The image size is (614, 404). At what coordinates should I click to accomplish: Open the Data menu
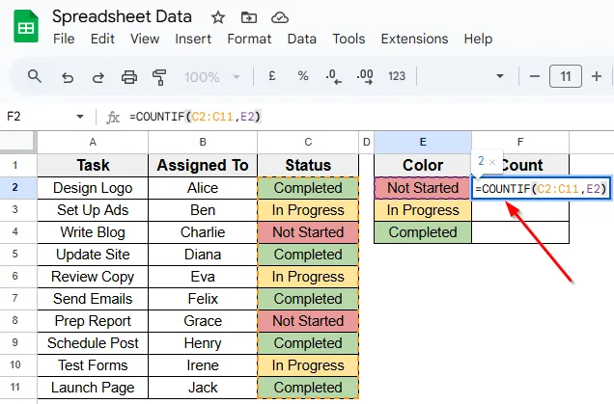click(302, 39)
